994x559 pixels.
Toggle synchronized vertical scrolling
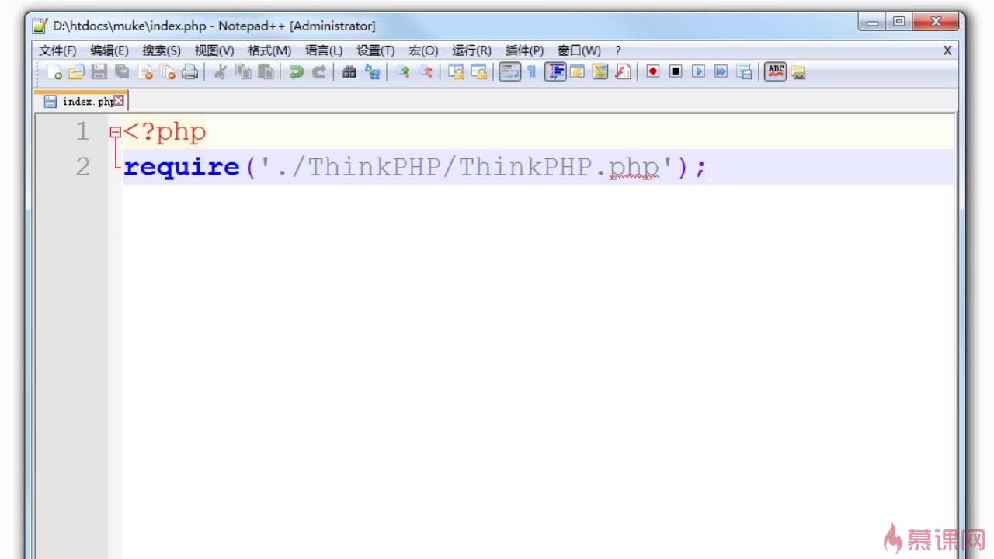[x=457, y=72]
